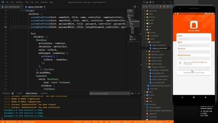
Task: Click the clear console icon next to filter
Action: [x=132, y=93]
